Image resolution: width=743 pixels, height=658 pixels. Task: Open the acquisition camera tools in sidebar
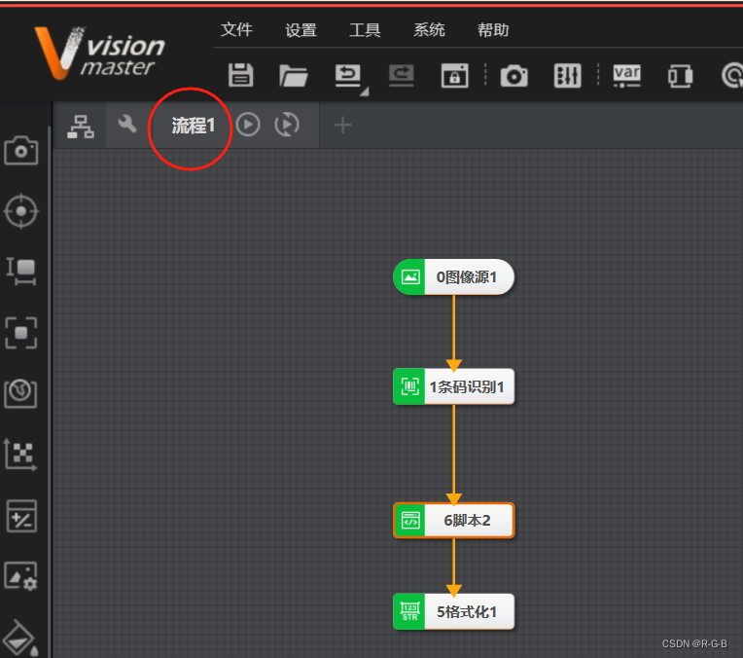20,151
